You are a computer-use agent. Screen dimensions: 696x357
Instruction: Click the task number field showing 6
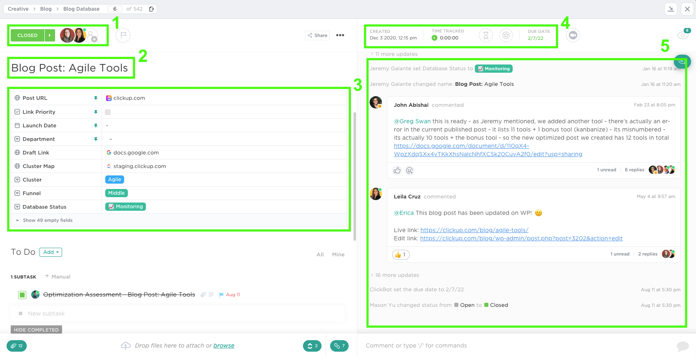coord(115,9)
